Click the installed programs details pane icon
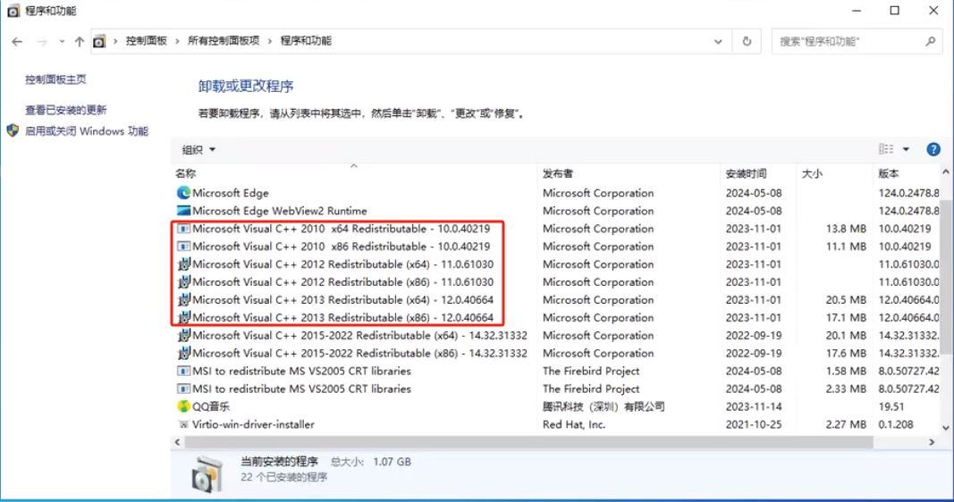This screenshot has height=502, width=954. [x=207, y=473]
